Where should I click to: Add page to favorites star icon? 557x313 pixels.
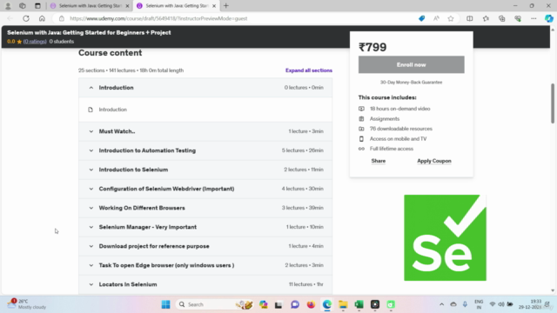coord(451,18)
